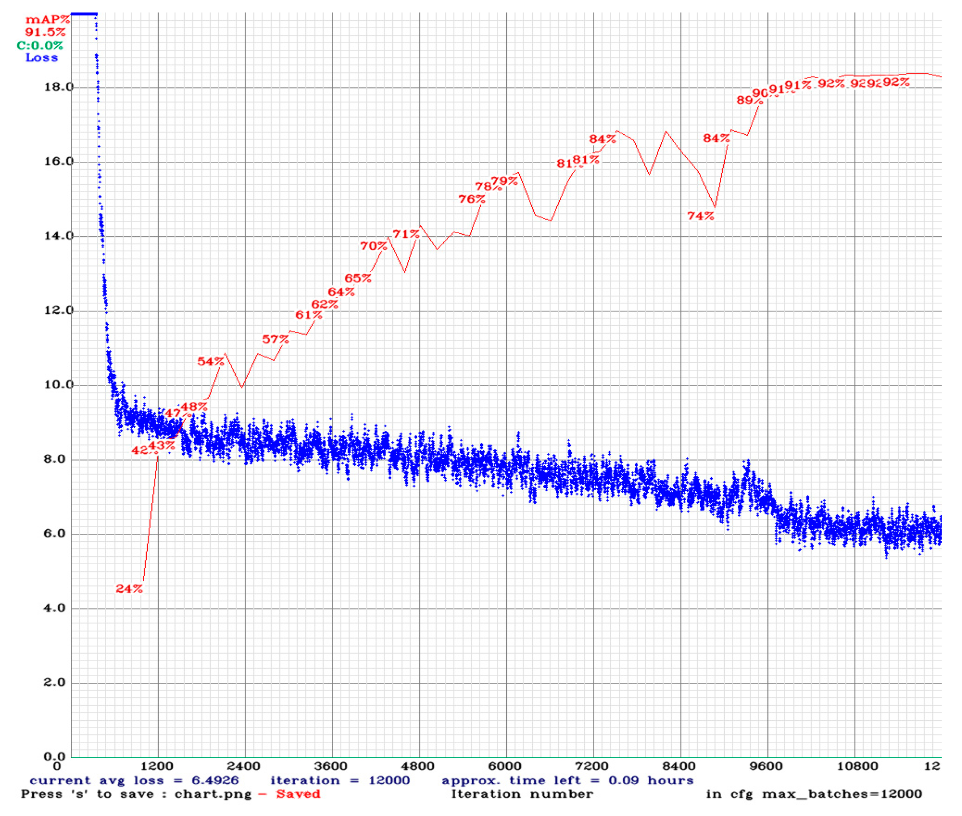Click the "Press 's' to save : chart.png" hint
The height and width of the screenshot is (816, 962).
(x=136, y=794)
